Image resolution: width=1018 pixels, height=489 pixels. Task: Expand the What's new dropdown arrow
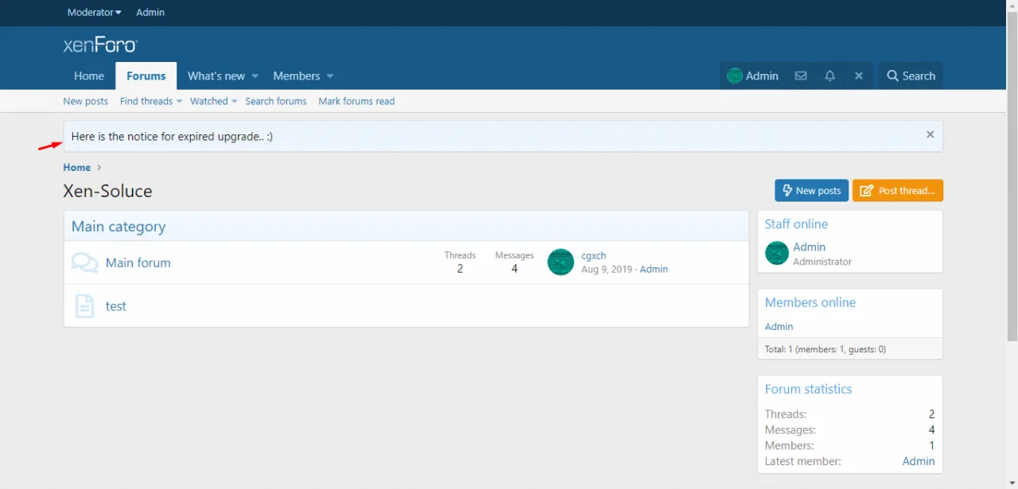tap(255, 76)
